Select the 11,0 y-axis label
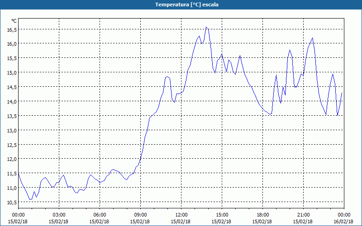Viewport: 362px width, 226px height. point(12,188)
